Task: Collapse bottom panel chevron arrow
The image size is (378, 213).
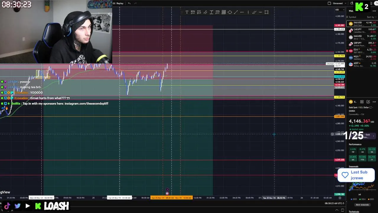Action: point(336,210)
